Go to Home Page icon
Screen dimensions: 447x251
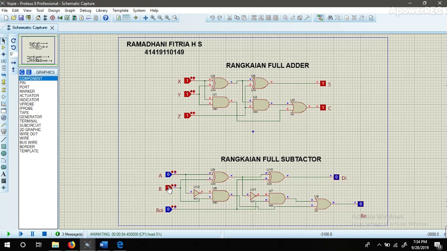tap(38, 18)
